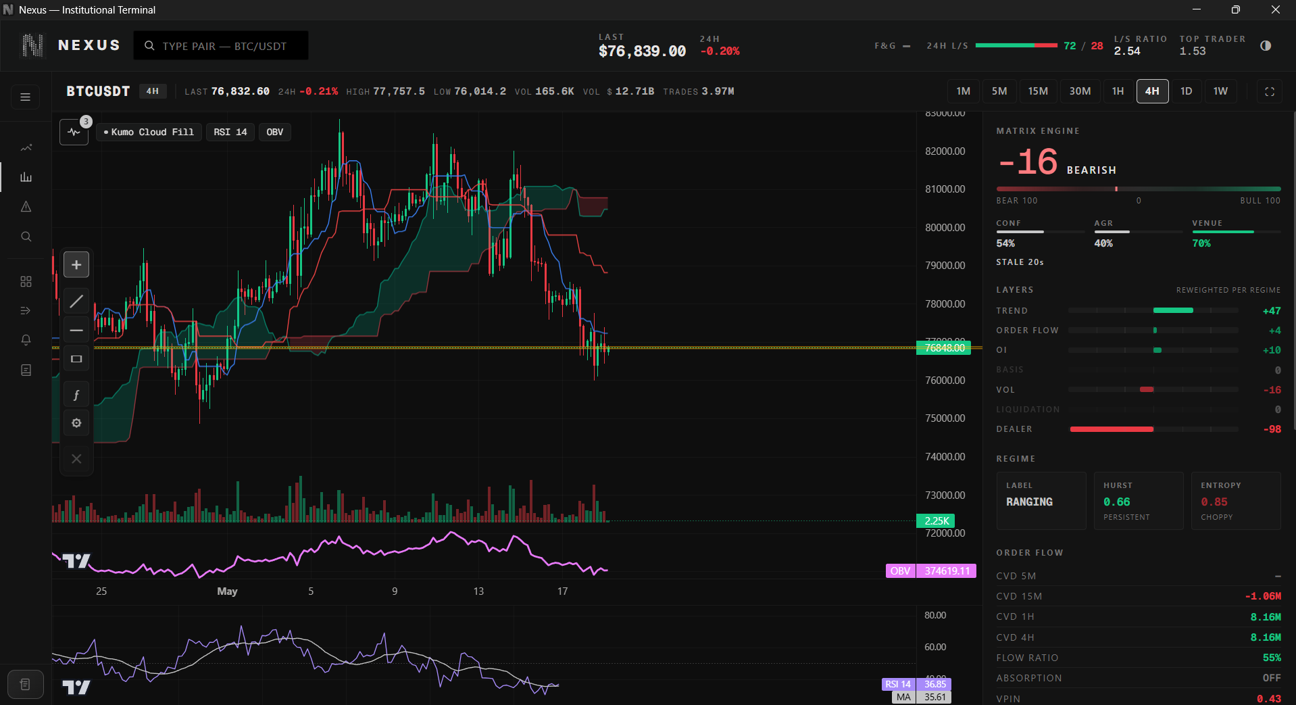Close the drawing toolbar with X
1296x705 pixels.
[76, 459]
